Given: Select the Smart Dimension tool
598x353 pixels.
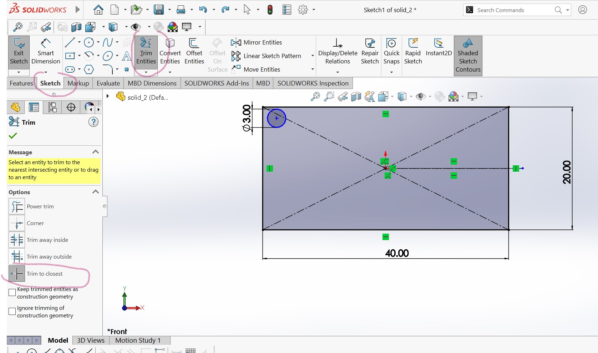Looking at the screenshot, I should coord(46,52).
